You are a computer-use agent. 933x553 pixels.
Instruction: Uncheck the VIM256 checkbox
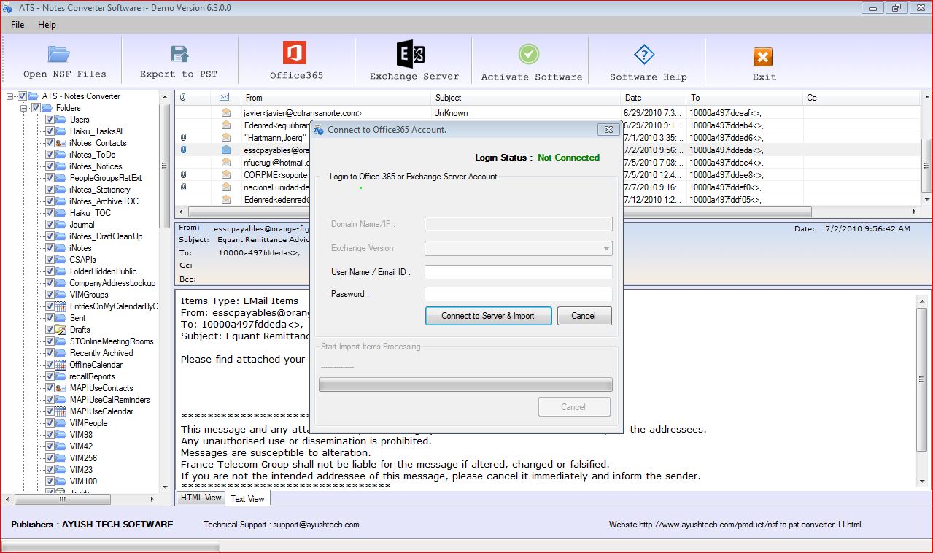[50, 458]
